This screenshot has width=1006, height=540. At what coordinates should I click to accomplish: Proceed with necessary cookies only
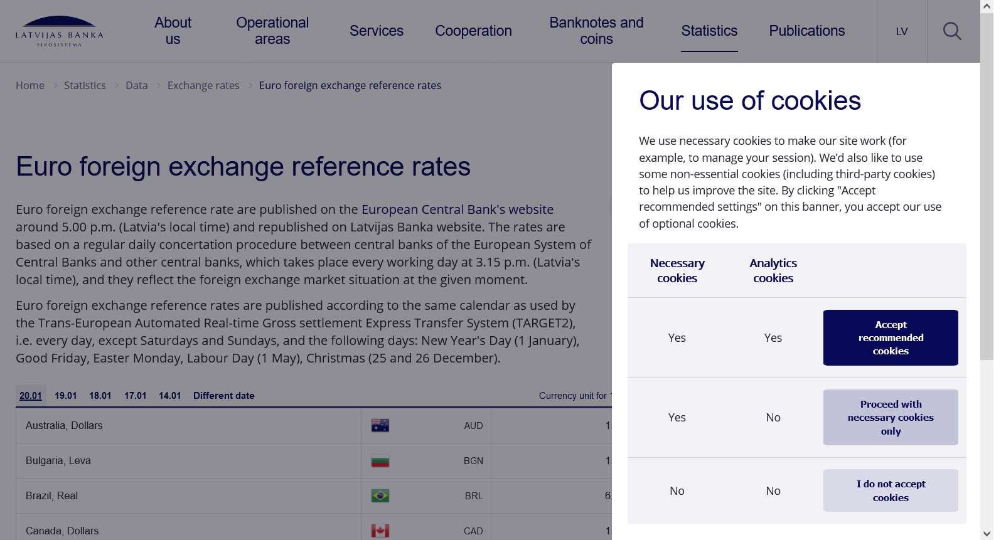pos(890,418)
